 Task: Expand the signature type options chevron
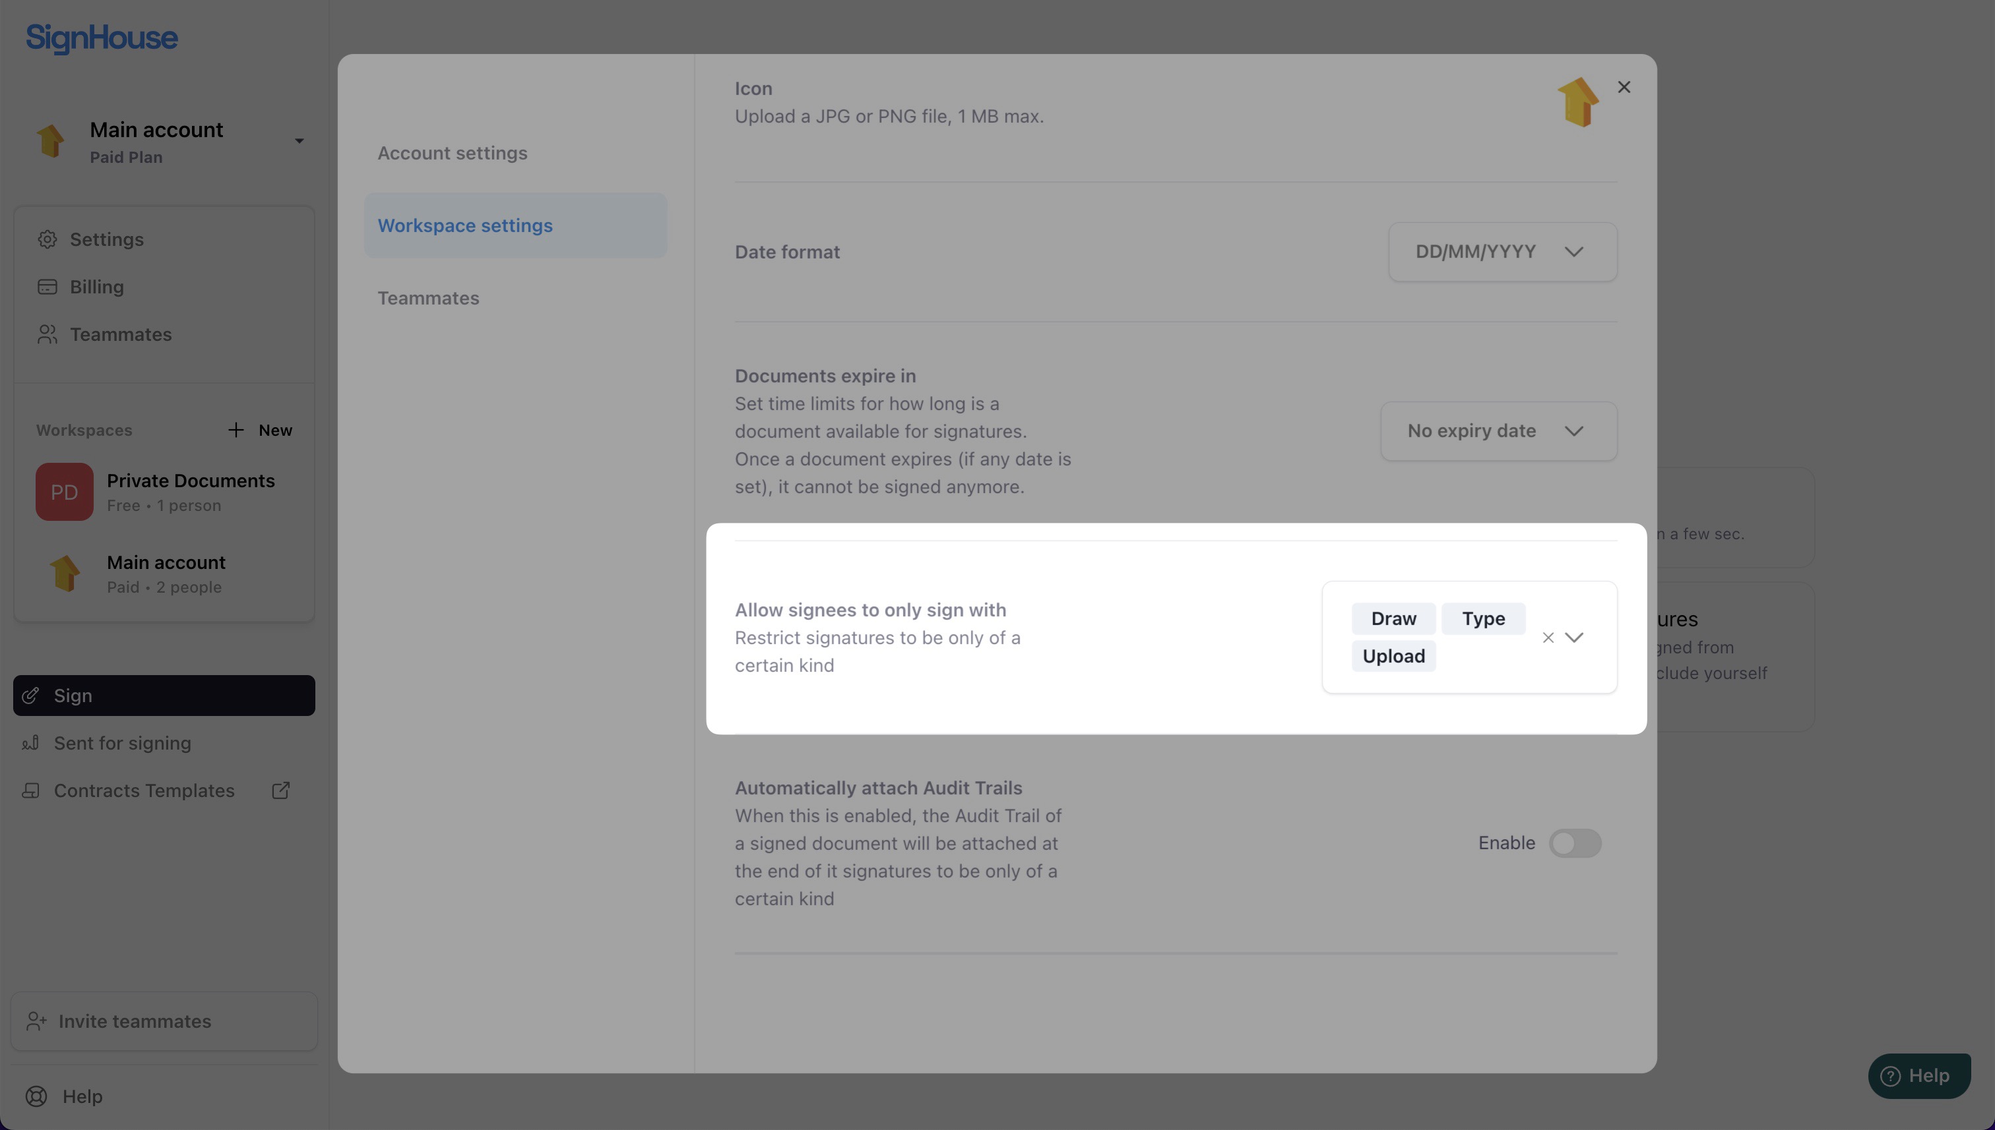click(1574, 637)
